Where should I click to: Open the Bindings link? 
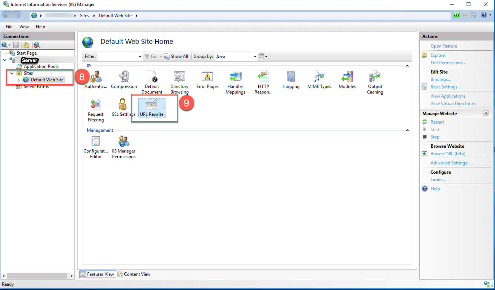tap(441, 79)
